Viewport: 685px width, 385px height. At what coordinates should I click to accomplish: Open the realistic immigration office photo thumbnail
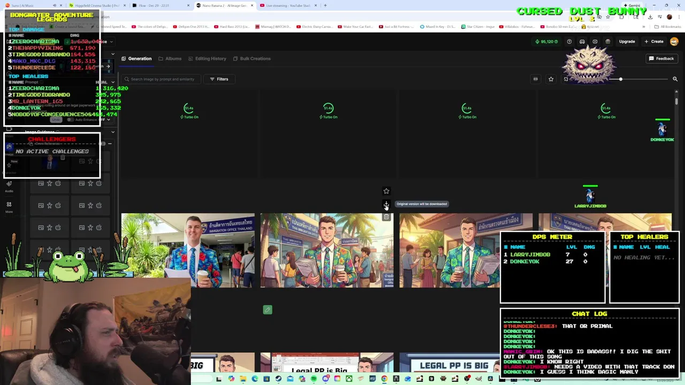pos(188,250)
